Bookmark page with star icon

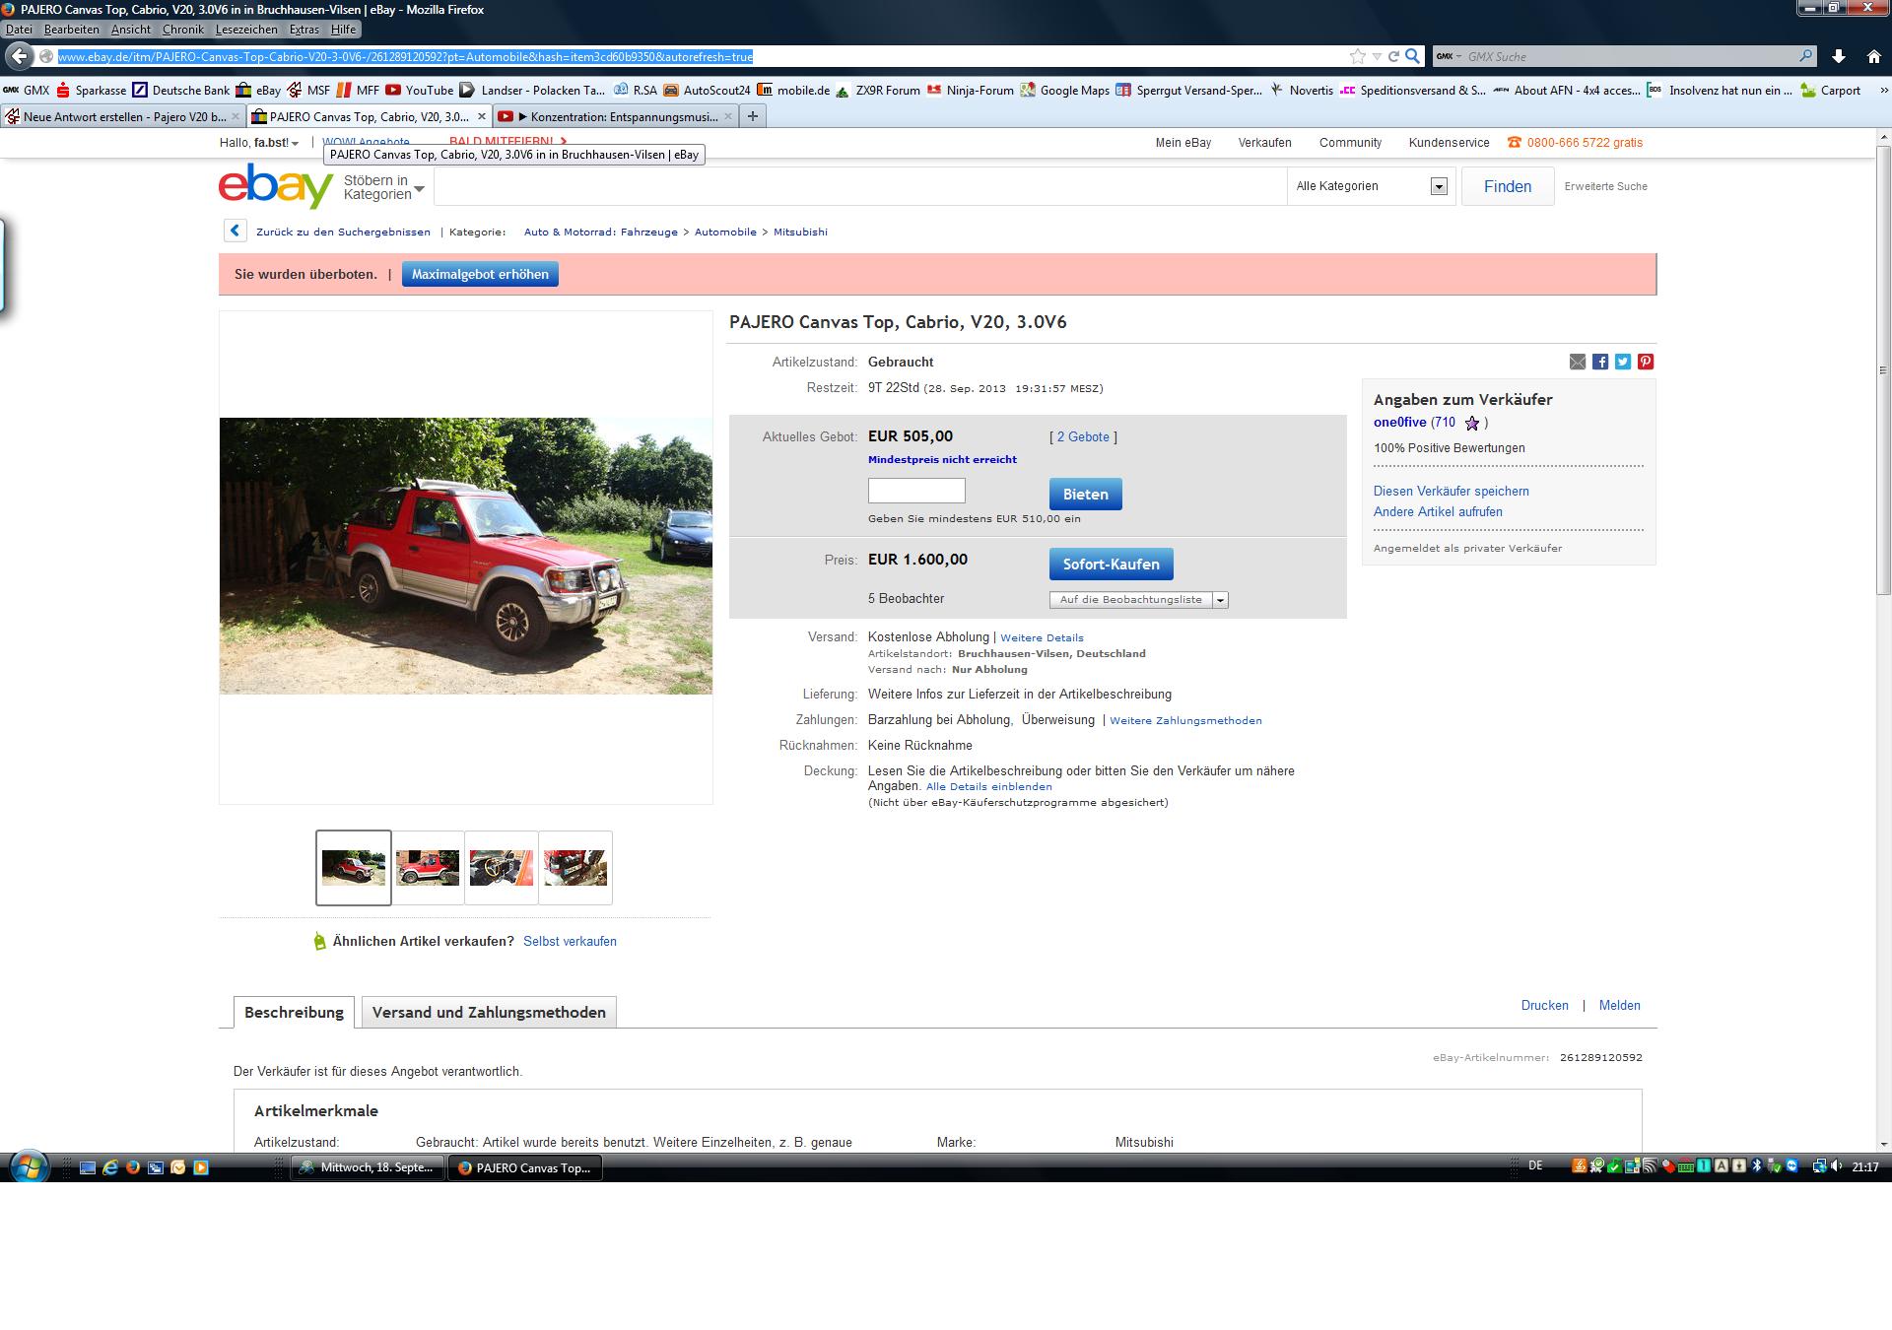1358,56
